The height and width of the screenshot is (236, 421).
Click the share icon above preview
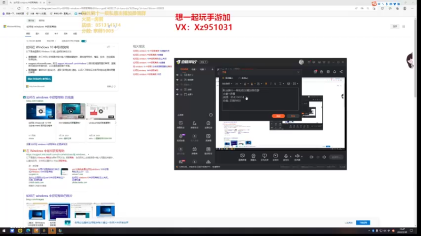341,71
